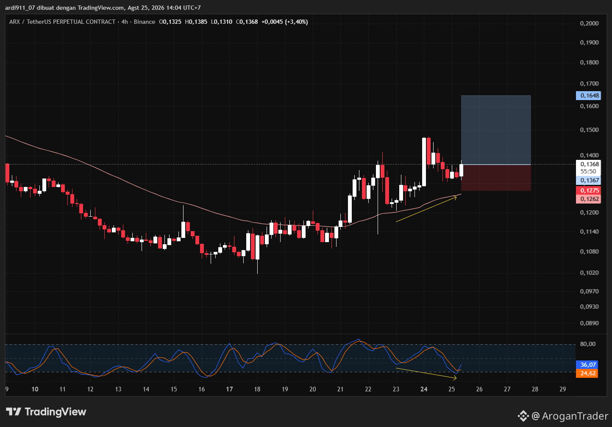The image size is (612, 427).
Task: Click the Binance exchange label in header
Action: 145,22
